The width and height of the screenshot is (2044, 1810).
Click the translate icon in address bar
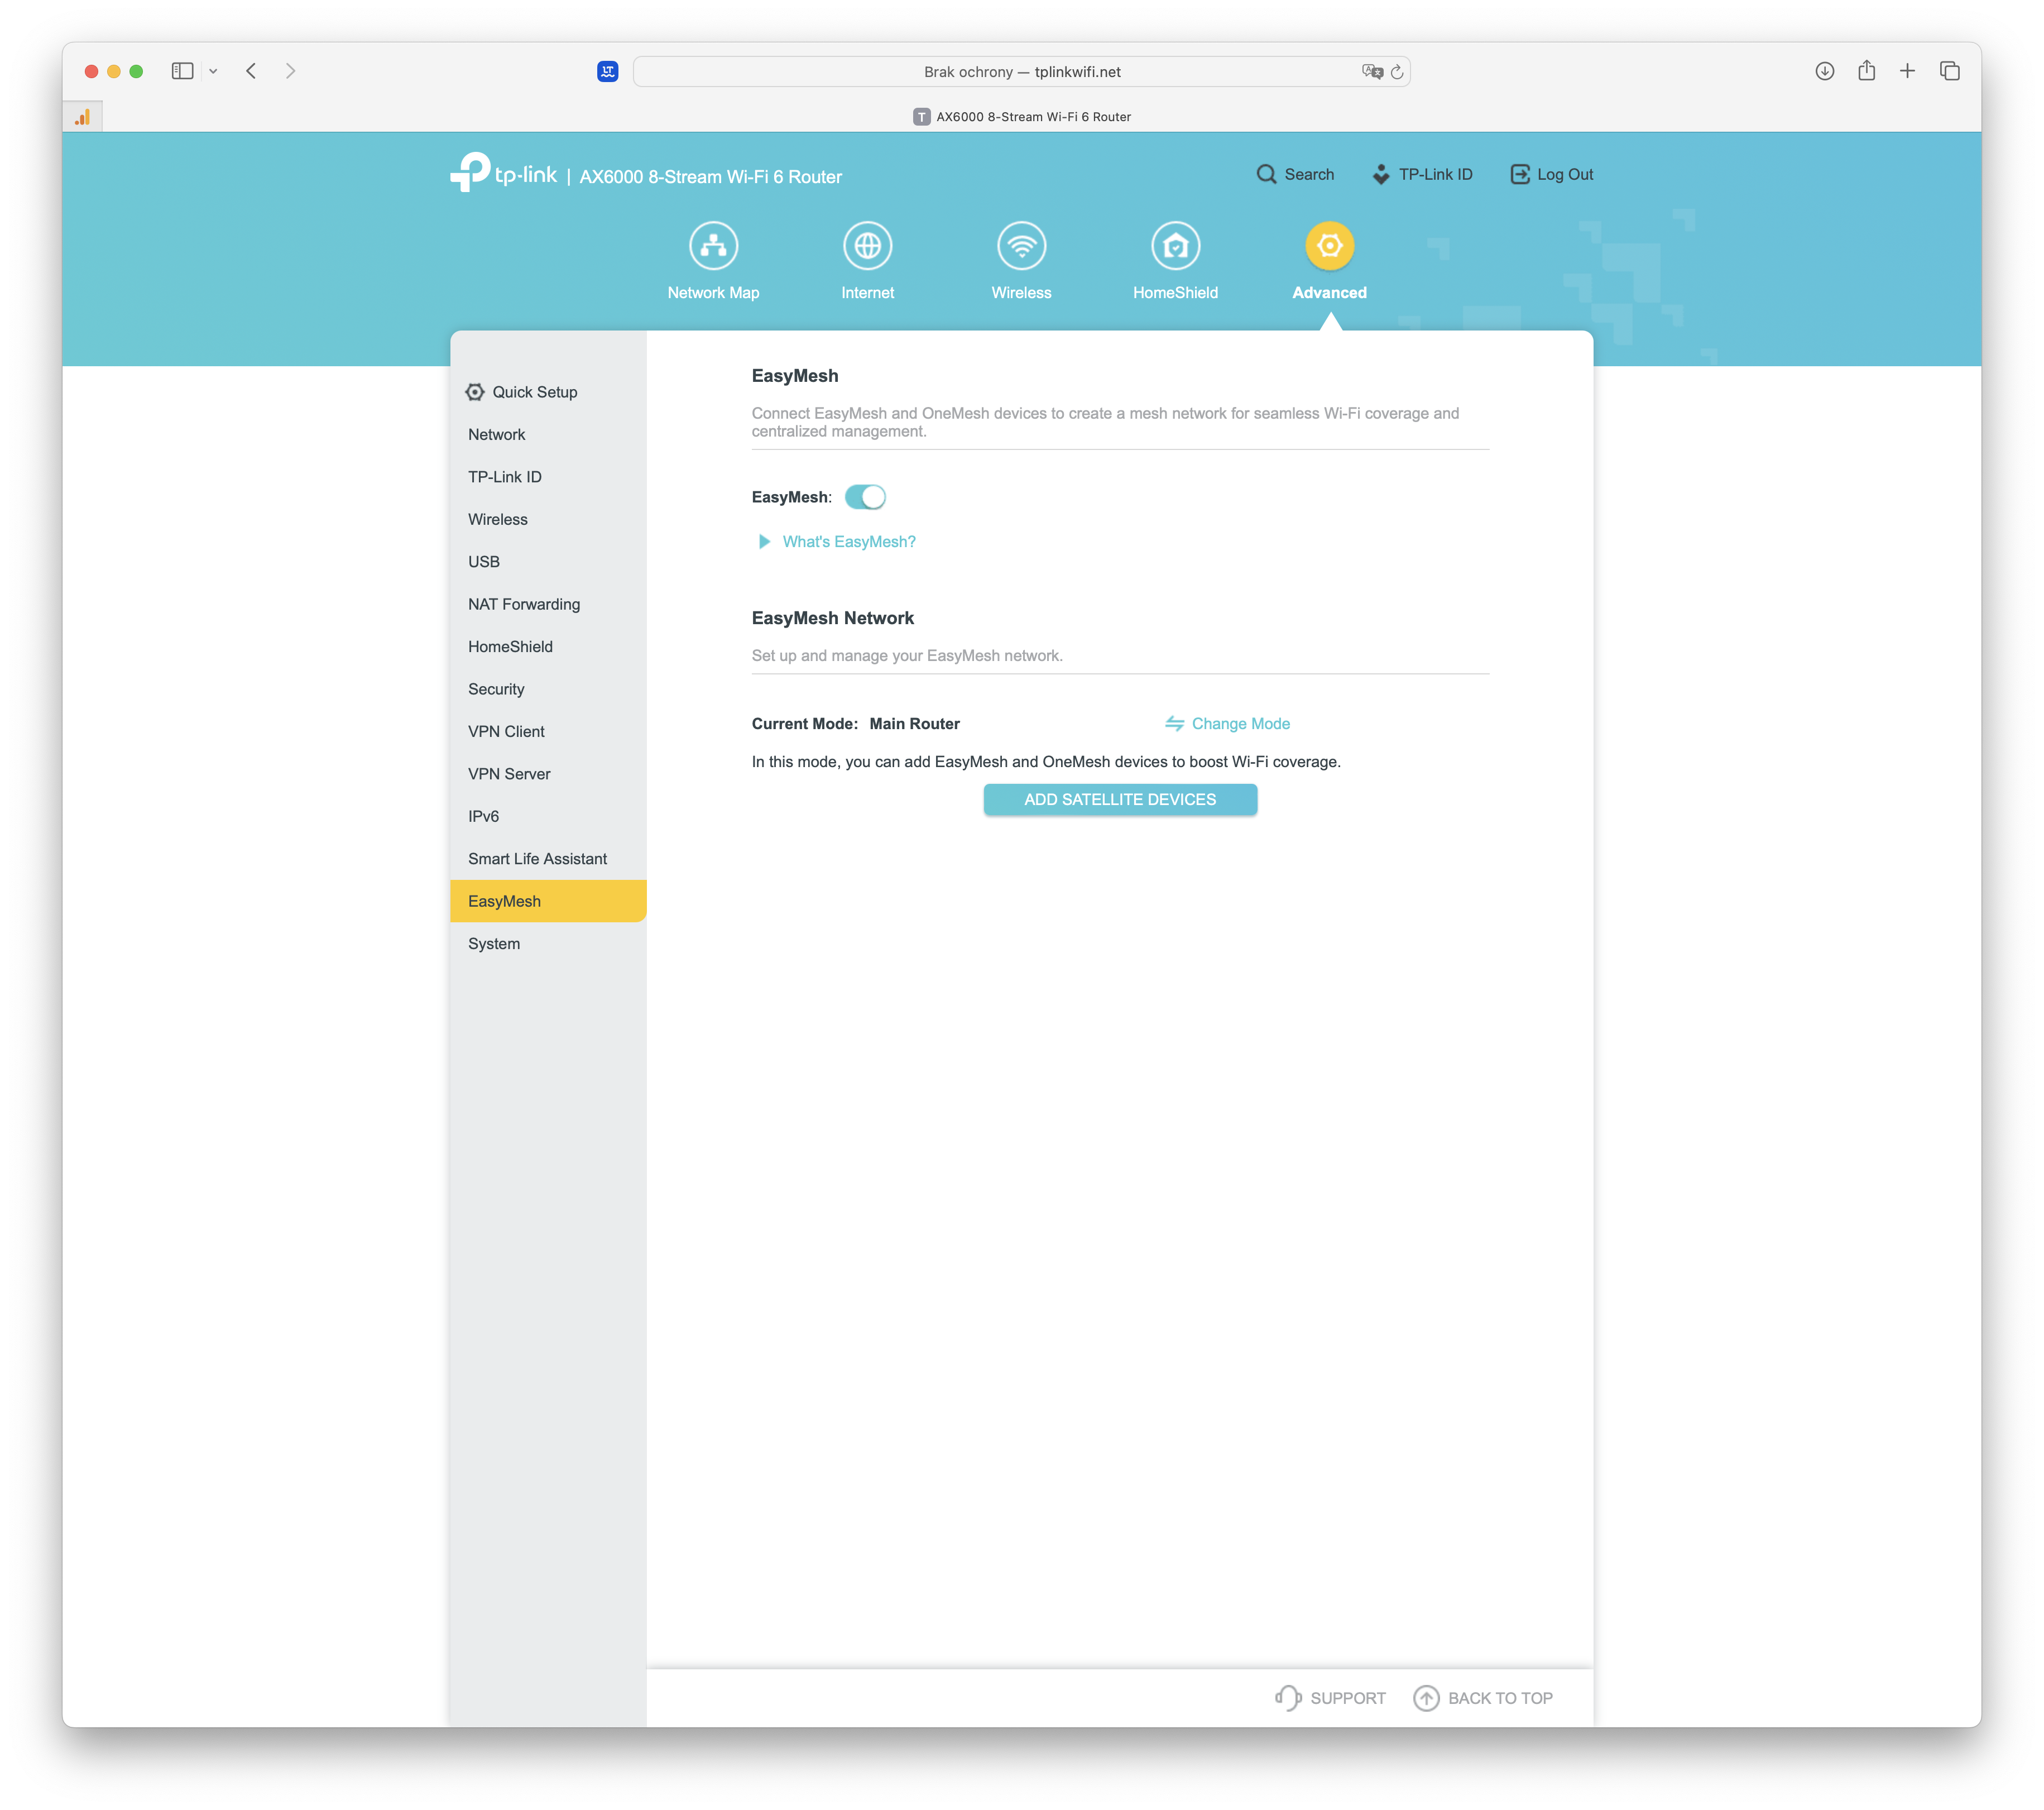[1372, 71]
